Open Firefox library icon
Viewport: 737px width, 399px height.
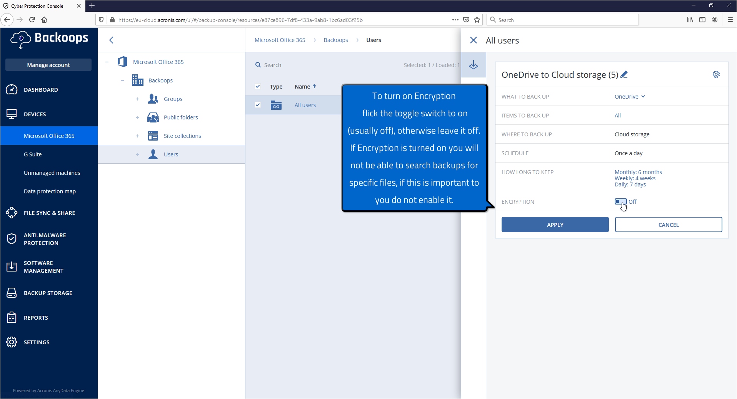[x=690, y=20]
